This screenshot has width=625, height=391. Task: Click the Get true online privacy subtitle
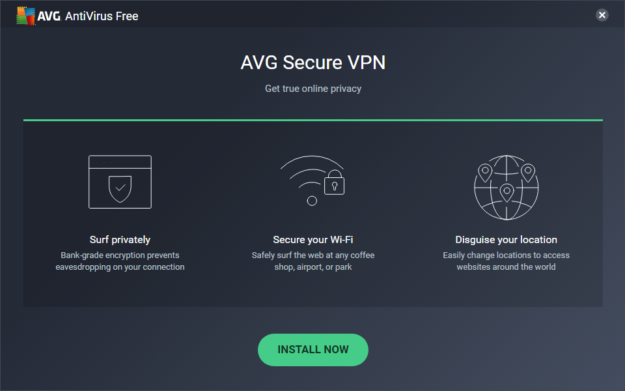[313, 89]
